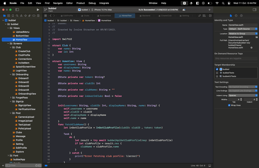Show the File inspector tab icon
The width and height of the screenshot is (259, 168).
click(231, 15)
